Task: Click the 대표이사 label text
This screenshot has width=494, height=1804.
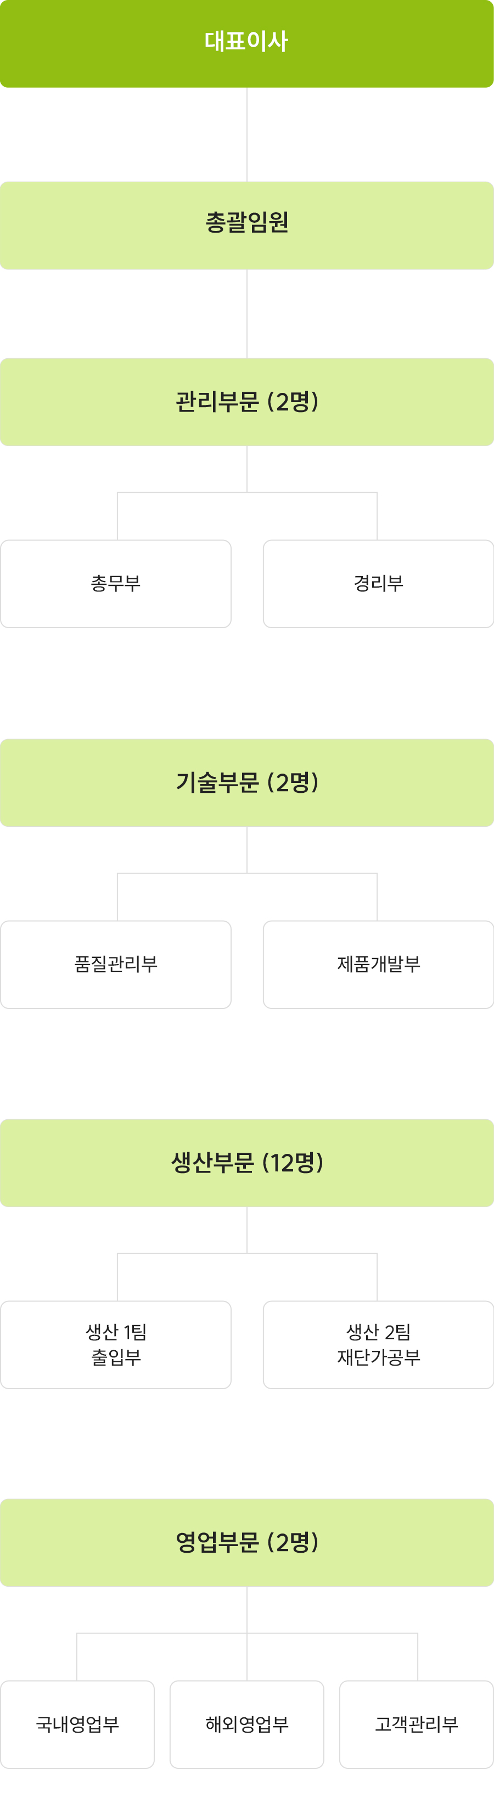Action: pos(246,41)
